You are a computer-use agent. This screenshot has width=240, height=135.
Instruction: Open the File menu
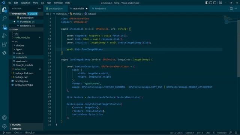pyautogui.click(x=9, y=3)
